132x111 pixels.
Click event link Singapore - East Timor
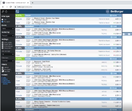pos(42,62)
